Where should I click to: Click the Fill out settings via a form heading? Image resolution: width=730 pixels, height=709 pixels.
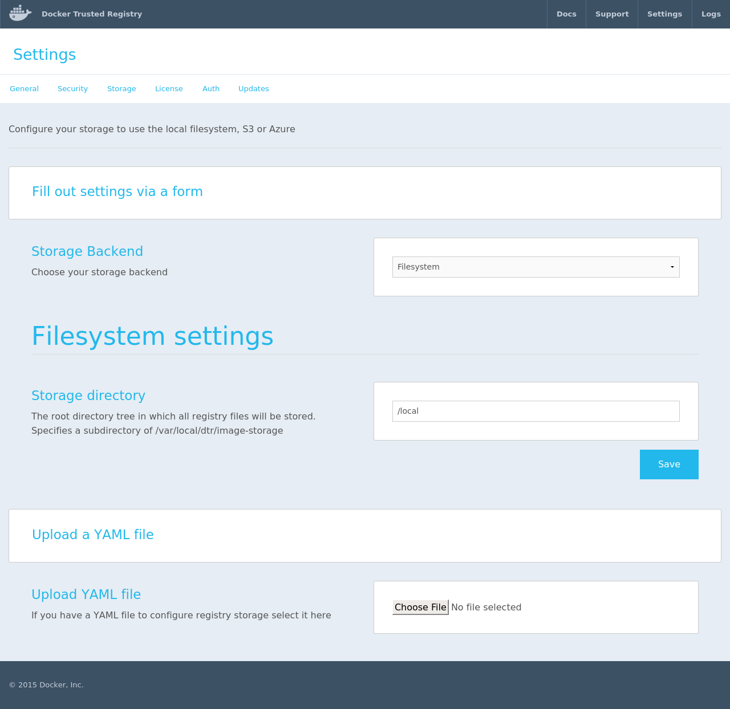(x=117, y=191)
